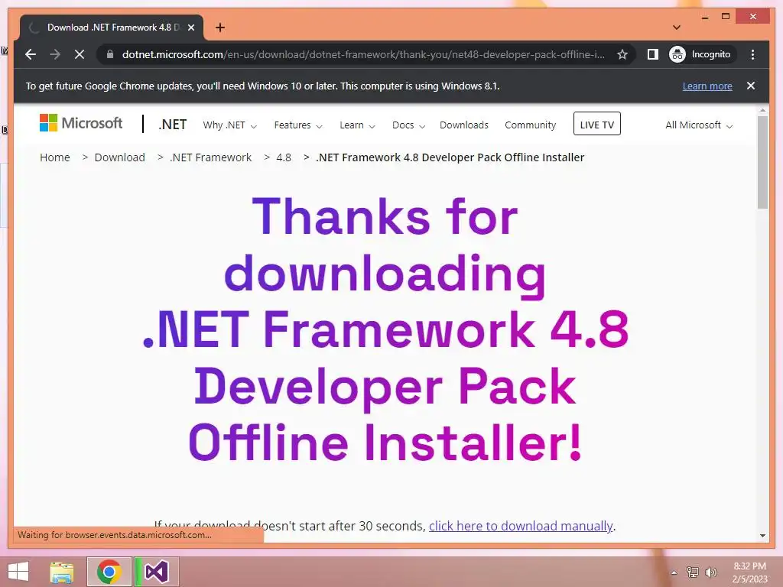The width and height of the screenshot is (783, 587).
Task: Select the Download .NET Framework 4.8 tab
Action: point(111,28)
